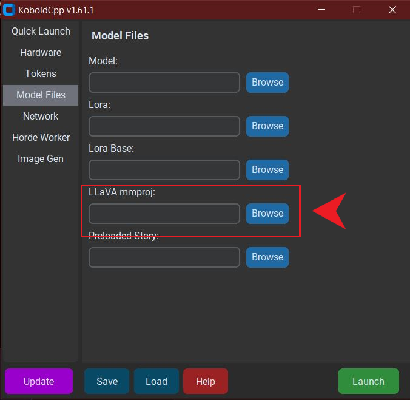Browse for a Preloaded Story file
This screenshot has height=400, width=410.
tap(267, 257)
